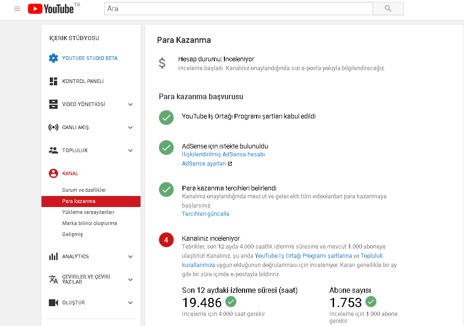Focus the Ara search field
This screenshot has width=464, height=326.
[x=239, y=9]
